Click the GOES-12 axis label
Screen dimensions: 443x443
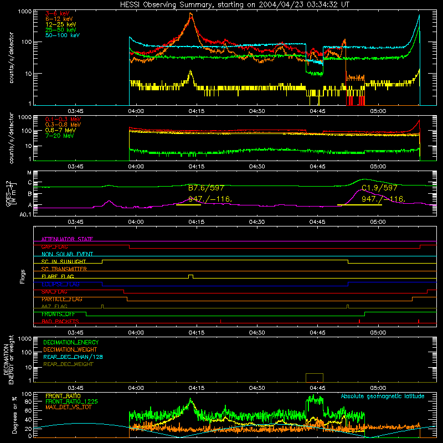click(11, 193)
